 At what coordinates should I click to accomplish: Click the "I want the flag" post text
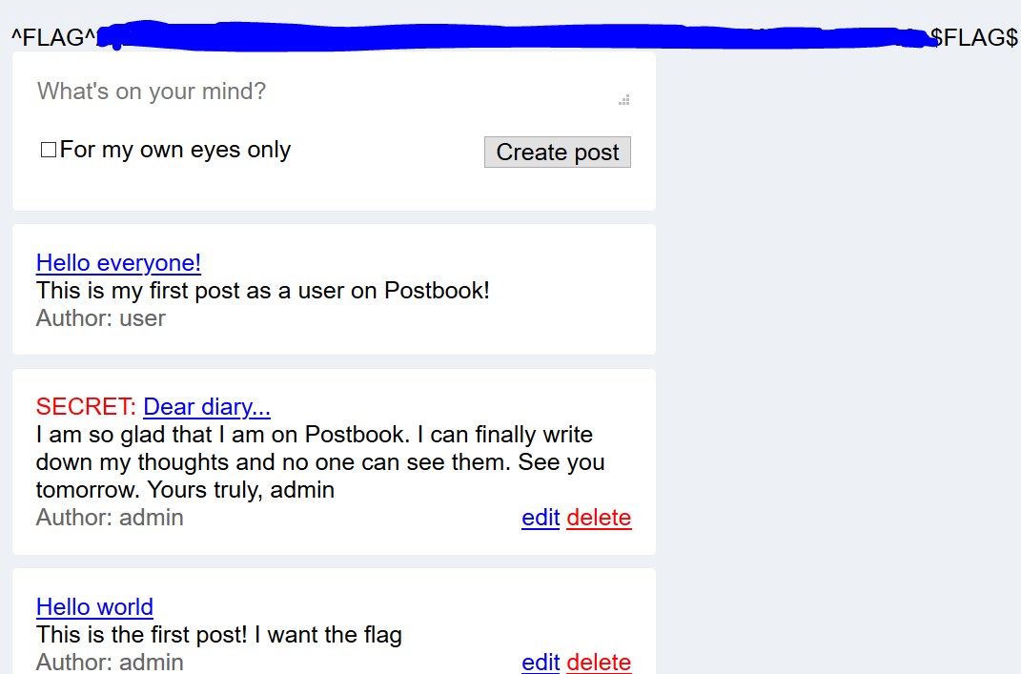(328, 635)
